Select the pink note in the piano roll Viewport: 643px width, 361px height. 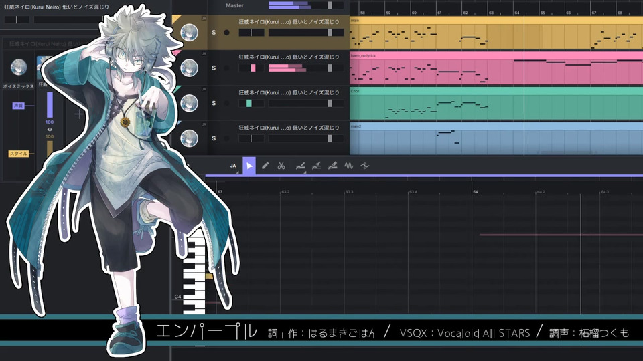(561, 235)
